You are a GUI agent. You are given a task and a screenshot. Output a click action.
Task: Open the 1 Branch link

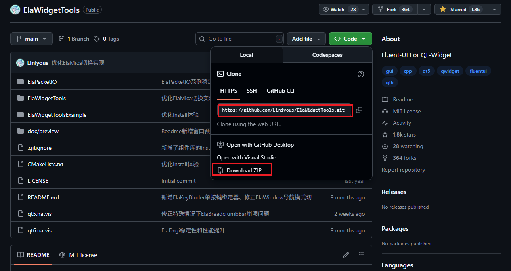coord(74,39)
